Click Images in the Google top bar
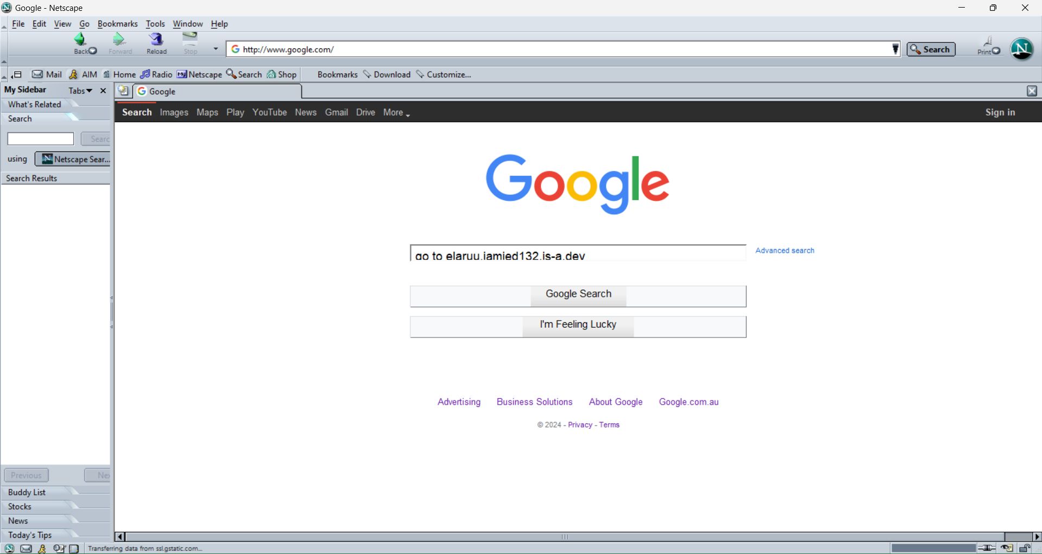The width and height of the screenshot is (1042, 554). (x=174, y=112)
